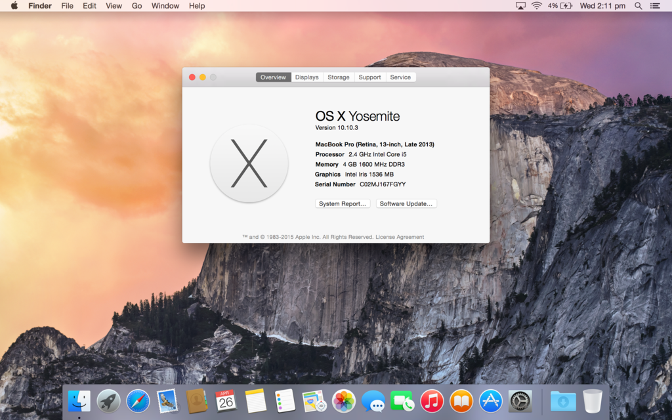This screenshot has height=420, width=672.
Task: Open FaceTime green icon in Dock
Action: 402,401
